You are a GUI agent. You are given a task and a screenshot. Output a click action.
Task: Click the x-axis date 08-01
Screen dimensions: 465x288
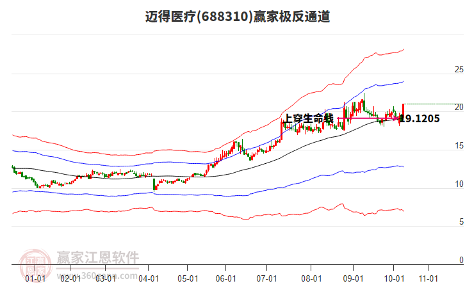click(x=311, y=278)
